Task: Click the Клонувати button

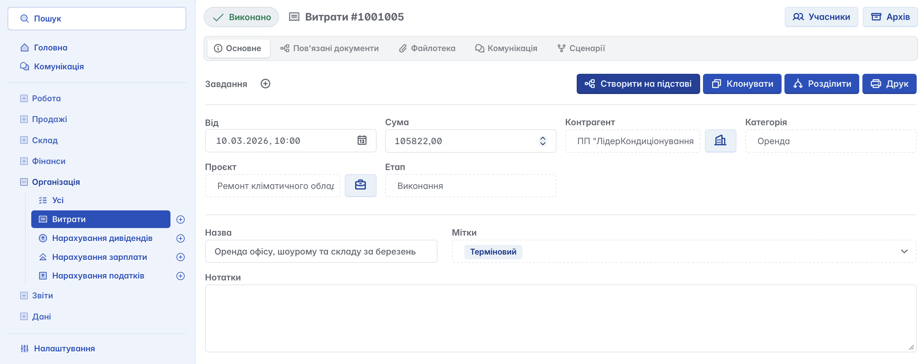Action: (742, 84)
